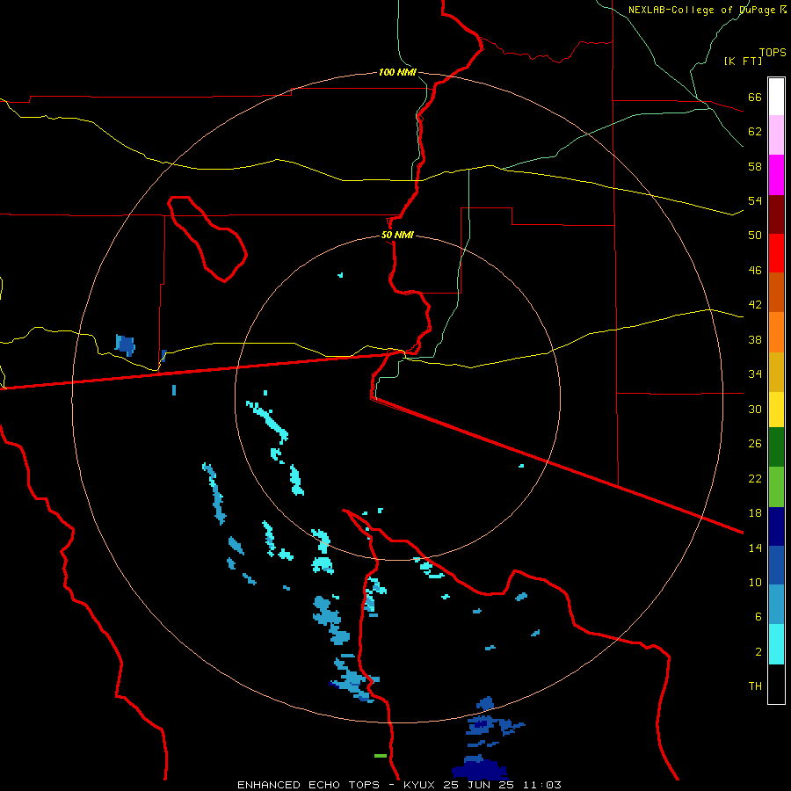Click the legend value "66"

point(755,98)
